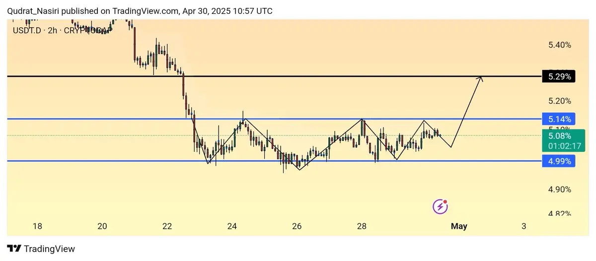Select the 4.99% blue price label
The image size is (596, 261).
559,161
